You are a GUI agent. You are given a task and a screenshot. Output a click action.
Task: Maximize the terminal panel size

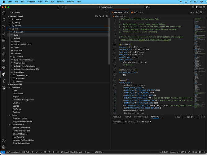pyautogui.click(x=200, y=117)
